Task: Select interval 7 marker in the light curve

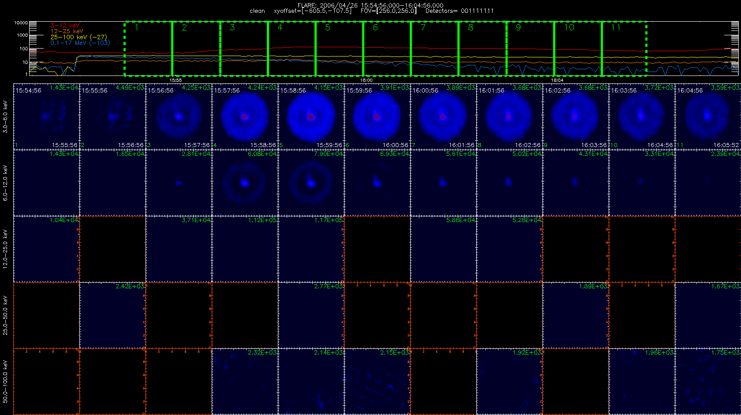Action: point(423,28)
